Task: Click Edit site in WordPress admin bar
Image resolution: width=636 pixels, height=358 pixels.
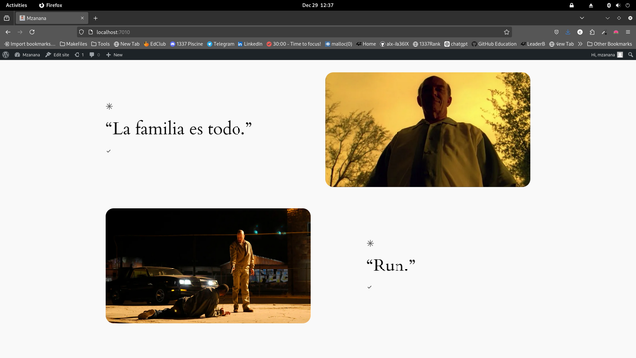Action: click(x=57, y=55)
